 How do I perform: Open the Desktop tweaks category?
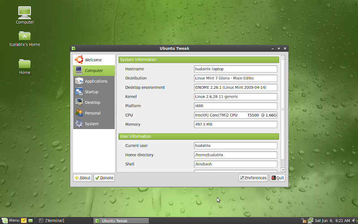94,103
